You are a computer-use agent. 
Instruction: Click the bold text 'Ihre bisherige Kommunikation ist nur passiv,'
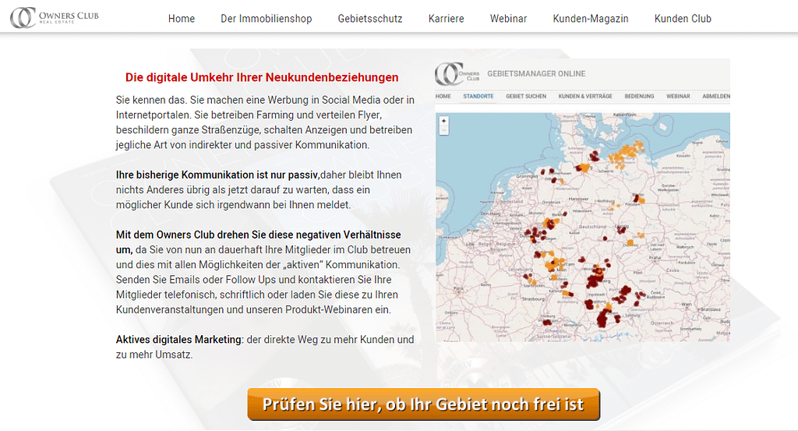click(218, 175)
